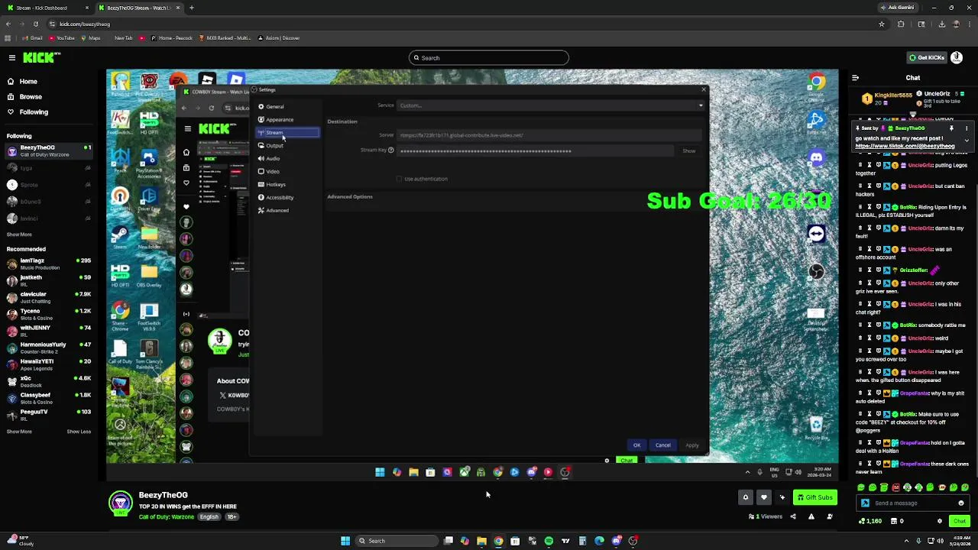Screen dimensions: 978x550
Task: Open Spotify from the Windows taskbar
Action: [549, 541]
